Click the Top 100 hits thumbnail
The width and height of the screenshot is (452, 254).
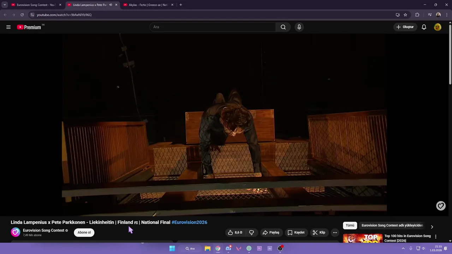pos(363,238)
